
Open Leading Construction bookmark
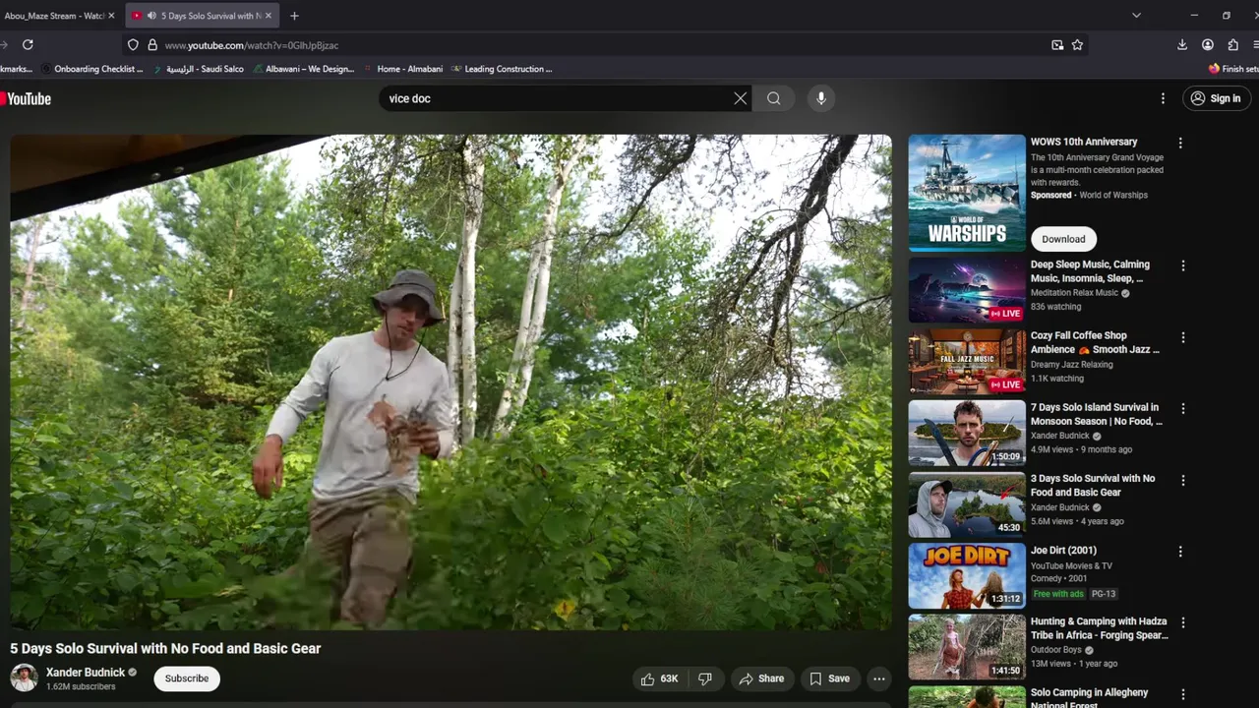pyautogui.click(x=502, y=69)
